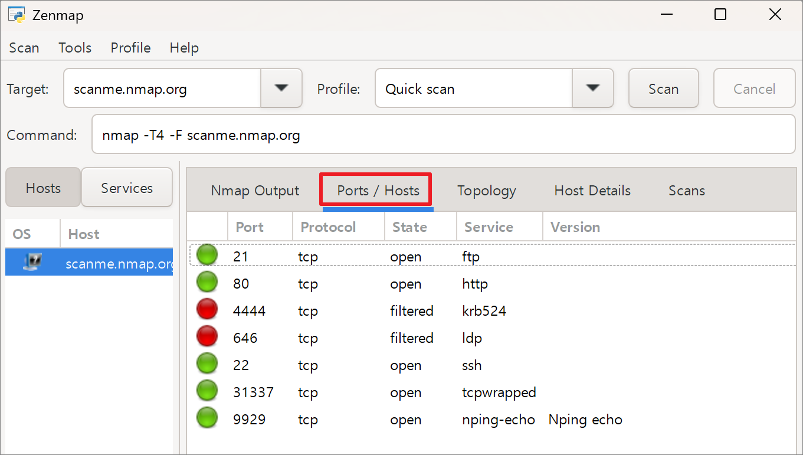Open the Target dropdown arrow

coord(281,89)
